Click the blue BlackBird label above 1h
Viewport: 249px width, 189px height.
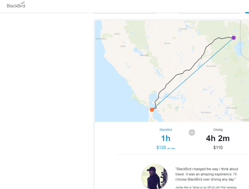(166, 130)
